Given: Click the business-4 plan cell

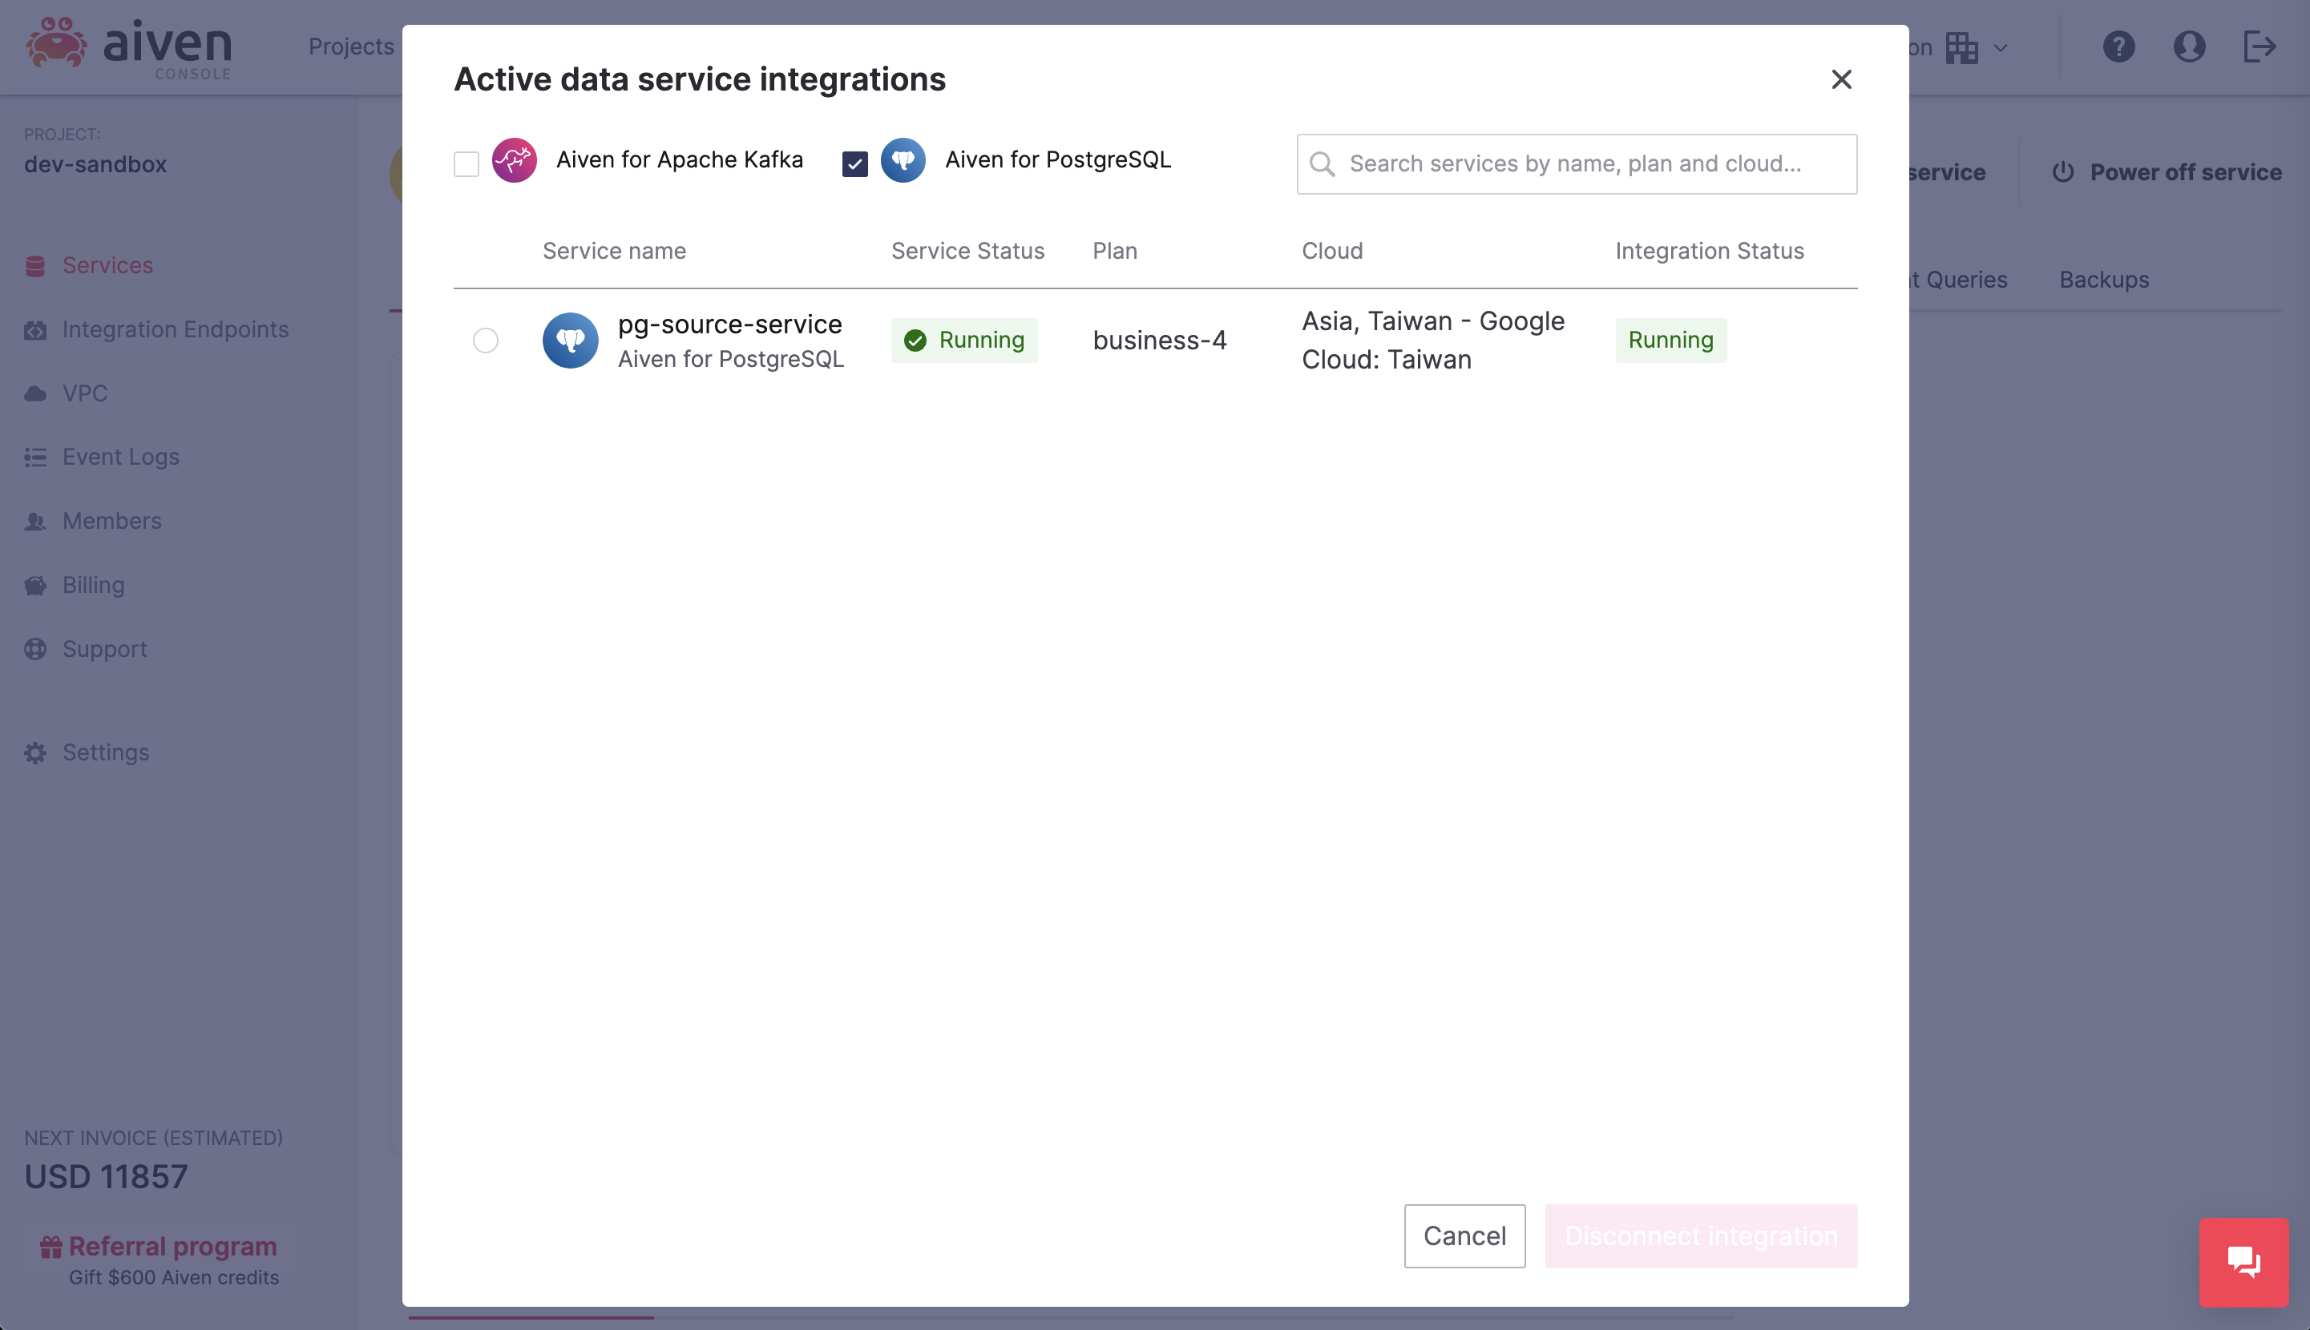Looking at the screenshot, I should pyautogui.click(x=1160, y=341).
